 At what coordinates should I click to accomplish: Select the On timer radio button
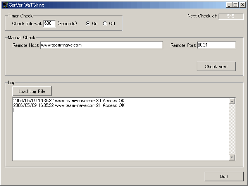click(88, 24)
